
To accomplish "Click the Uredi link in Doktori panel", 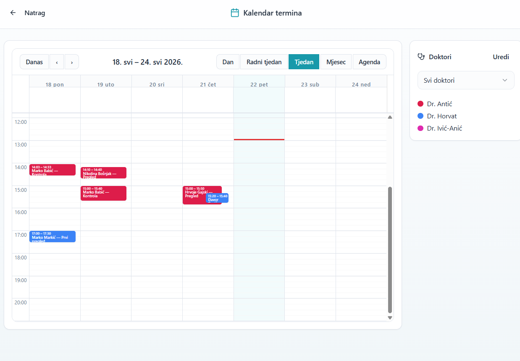I will point(501,57).
